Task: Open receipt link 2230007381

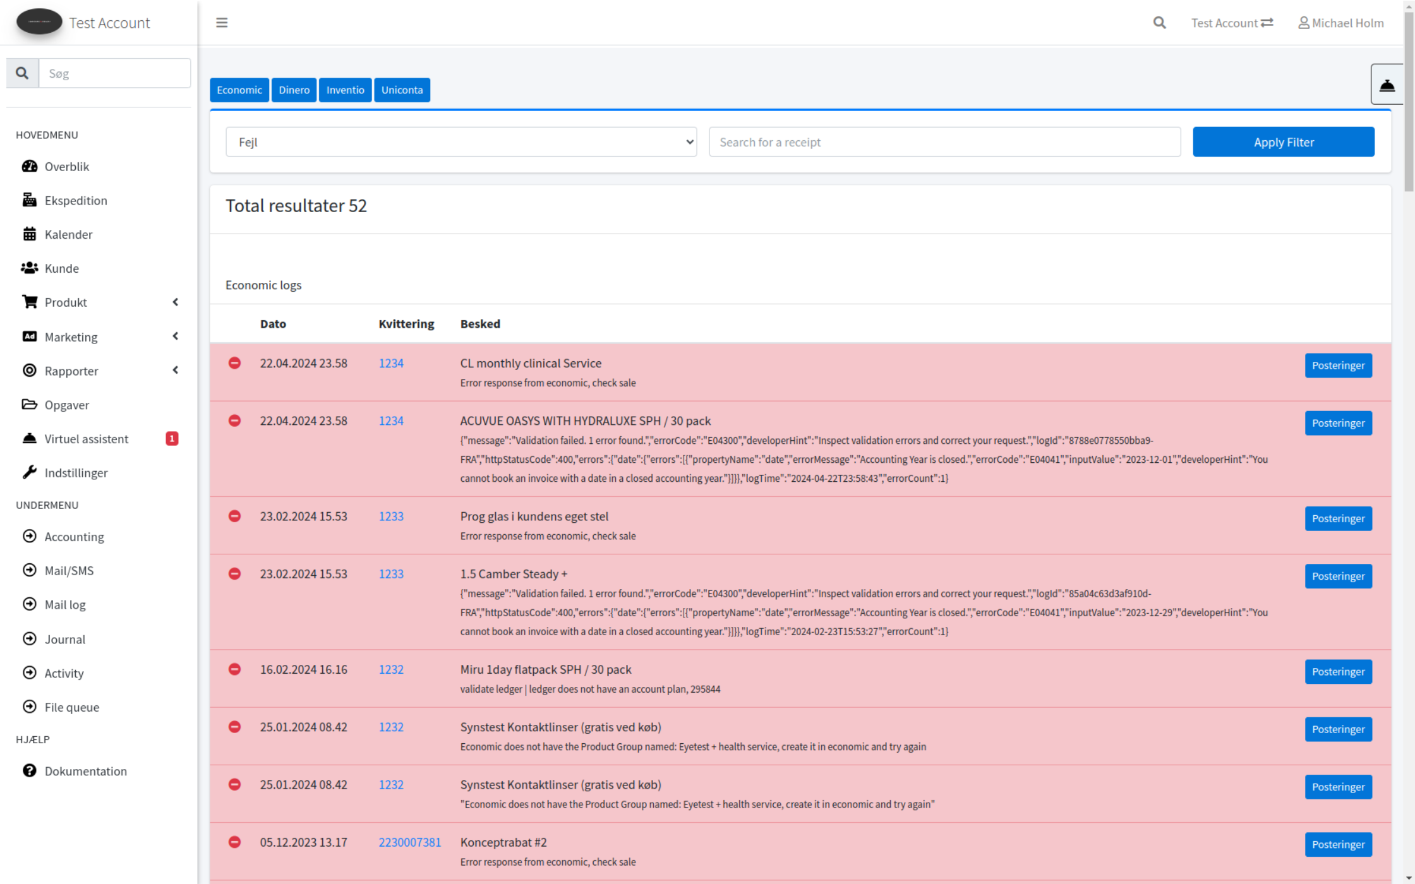Action: pyautogui.click(x=409, y=842)
